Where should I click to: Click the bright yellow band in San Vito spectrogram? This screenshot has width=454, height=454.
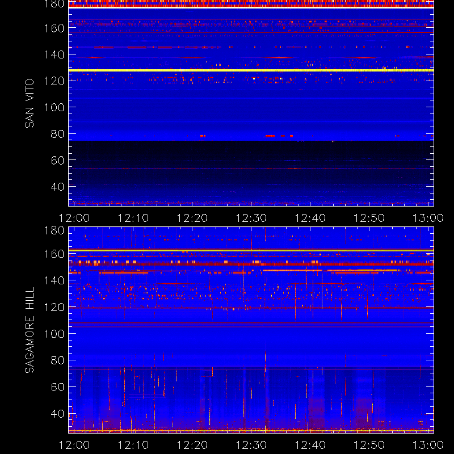(251, 70)
